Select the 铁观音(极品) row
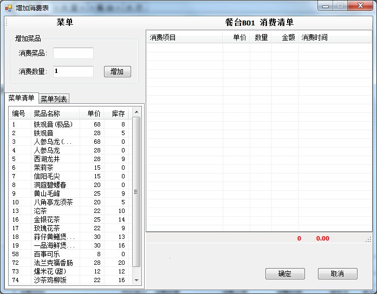The width and height of the screenshot is (377, 294). tap(70, 124)
